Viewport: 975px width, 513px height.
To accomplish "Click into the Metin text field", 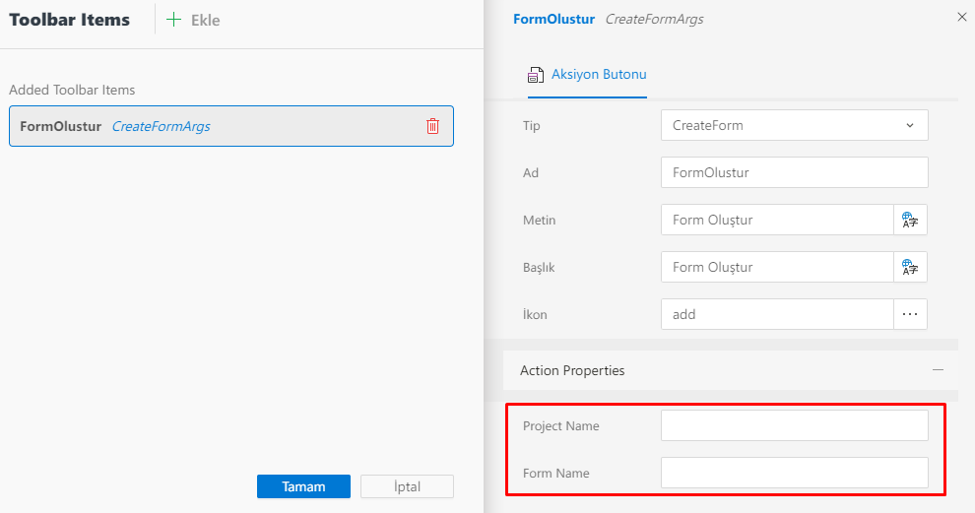I will pyautogui.click(x=776, y=220).
